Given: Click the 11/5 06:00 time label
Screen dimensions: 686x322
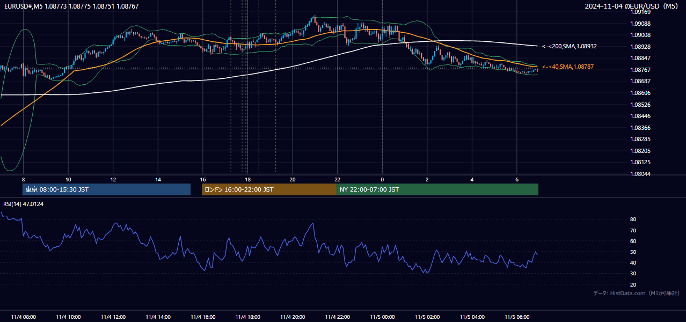Looking at the screenshot, I should [x=517, y=317].
